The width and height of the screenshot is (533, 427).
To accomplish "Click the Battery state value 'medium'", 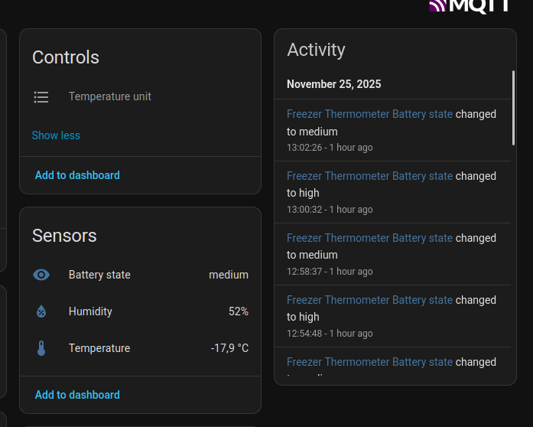I will tap(229, 275).
